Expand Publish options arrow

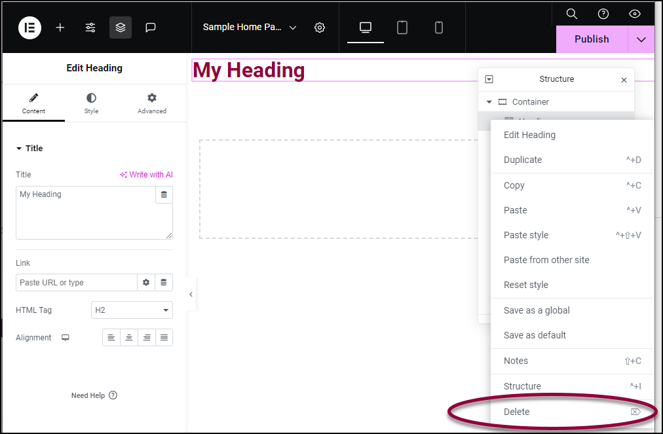[641, 39]
